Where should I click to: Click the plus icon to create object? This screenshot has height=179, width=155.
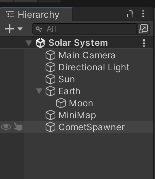pos(10,29)
